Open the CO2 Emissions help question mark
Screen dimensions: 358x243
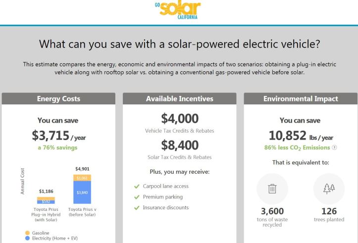click(x=335, y=147)
